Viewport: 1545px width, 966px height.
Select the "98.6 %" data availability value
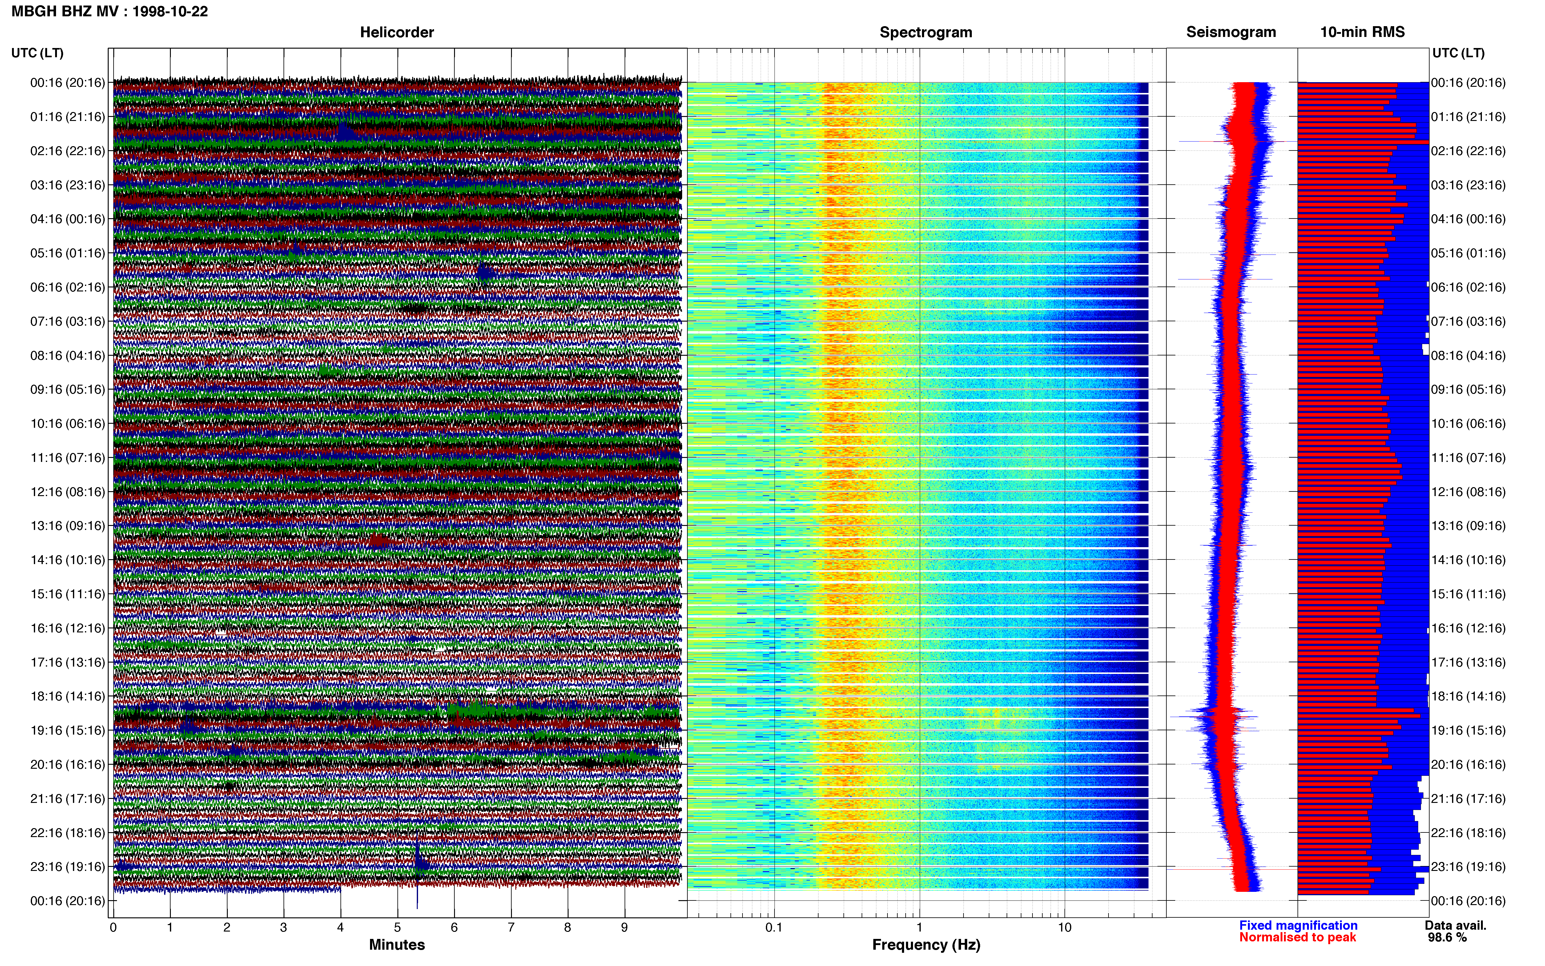coord(1447,937)
